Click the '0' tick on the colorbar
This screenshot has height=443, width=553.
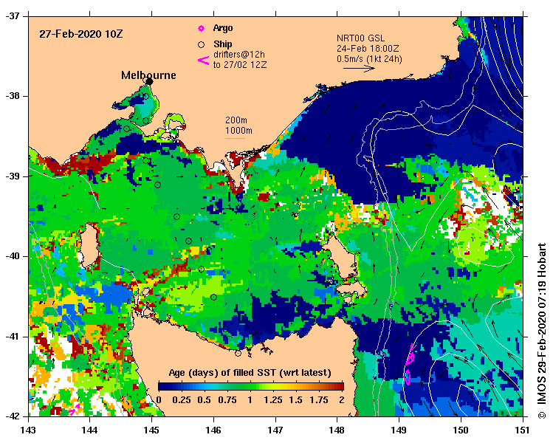159,400
